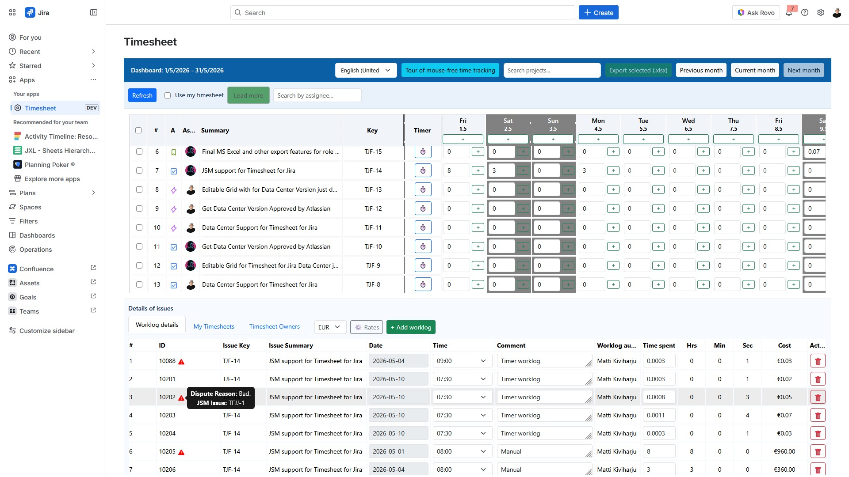The height and width of the screenshot is (477, 849).
Task: Start the timer for TJF-14
Action: (423, 170)
